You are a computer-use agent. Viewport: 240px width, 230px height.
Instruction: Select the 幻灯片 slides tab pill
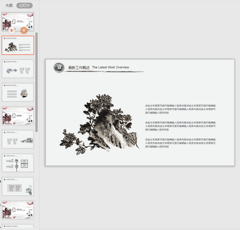pyautogui.click(x=25, y=5)
